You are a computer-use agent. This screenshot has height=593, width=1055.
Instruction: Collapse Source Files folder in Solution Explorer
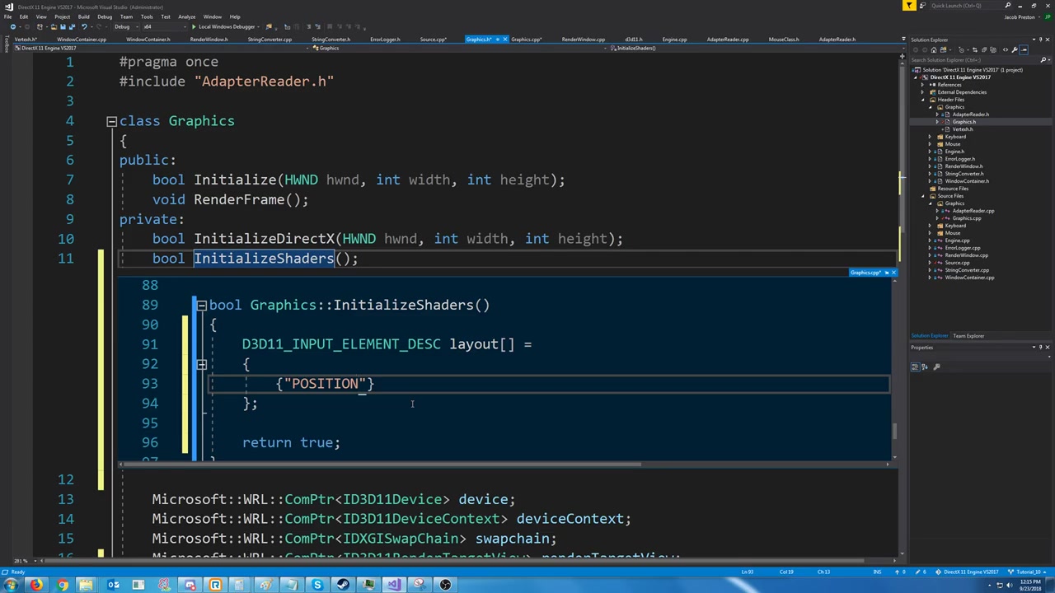[x=922, y=196]
